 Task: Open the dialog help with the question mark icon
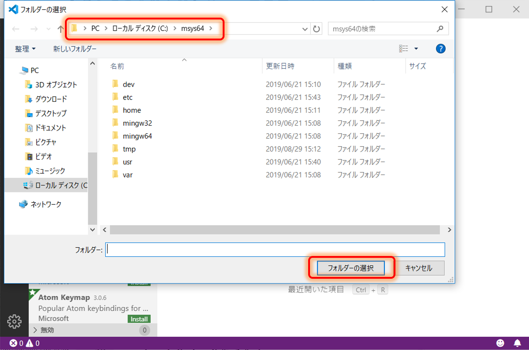pyautogui.click(x=440, y=48)
